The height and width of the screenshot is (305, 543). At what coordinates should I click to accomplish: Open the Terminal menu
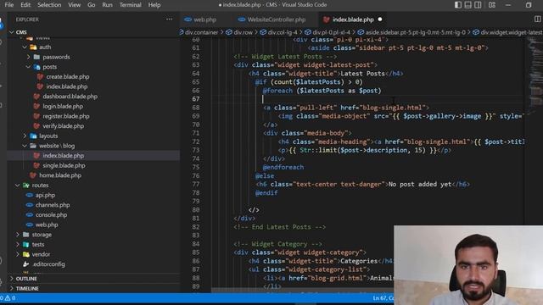(130, 5)
